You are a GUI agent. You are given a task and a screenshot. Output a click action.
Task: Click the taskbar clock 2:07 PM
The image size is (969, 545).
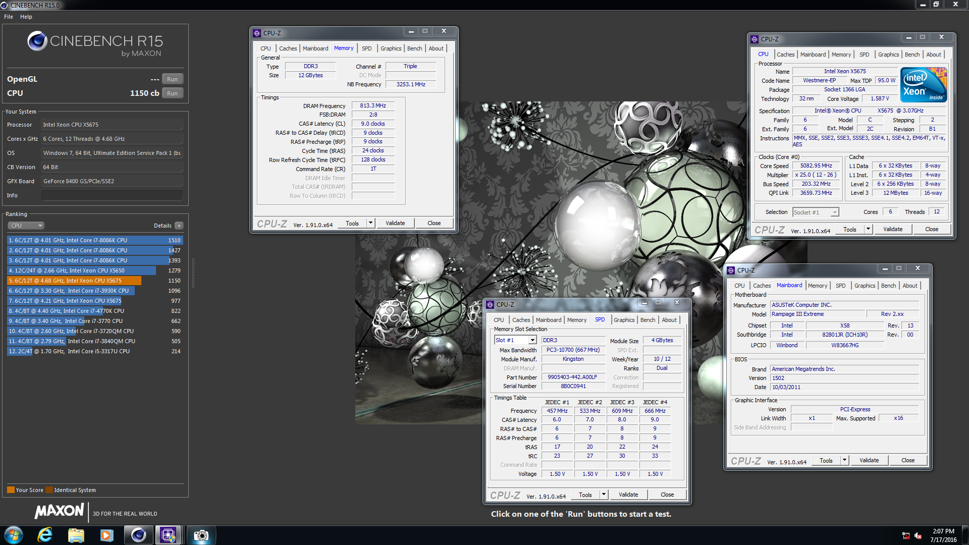click(x=943, y=531)
